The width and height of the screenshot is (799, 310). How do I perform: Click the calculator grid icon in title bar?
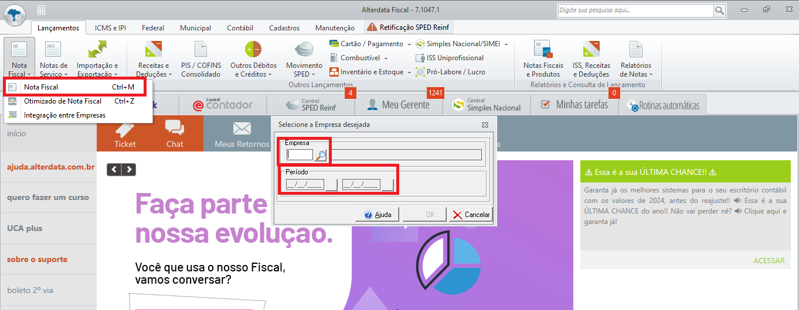41,10
